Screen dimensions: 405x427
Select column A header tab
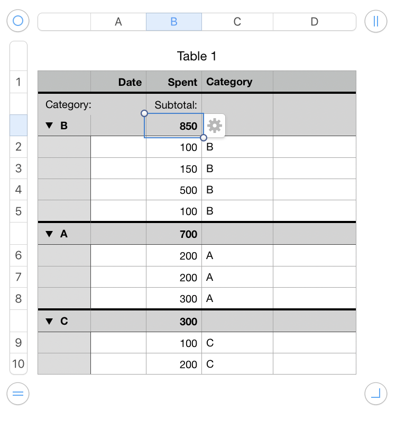(x=118, y=22)
